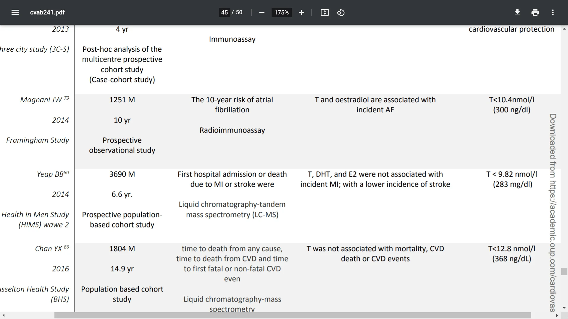Click the scroll down arrow
568x319 pixels.
(564, 308)
